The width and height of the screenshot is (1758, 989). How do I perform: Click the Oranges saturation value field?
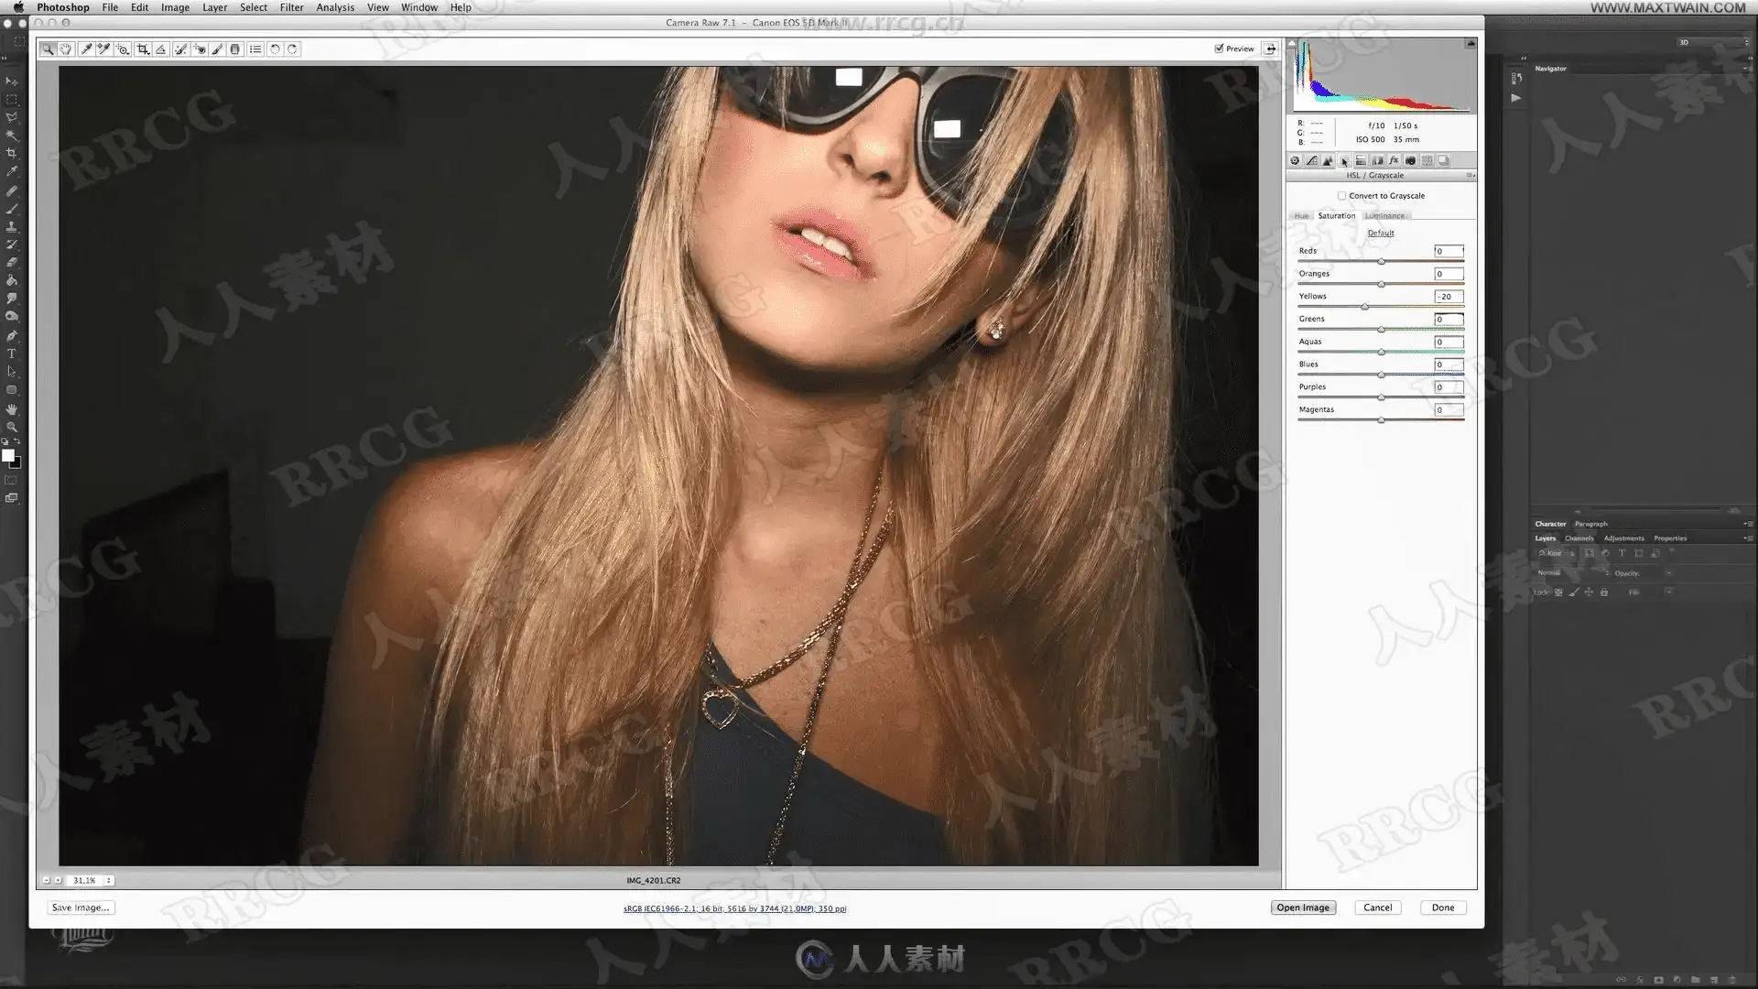[1448, 274]
